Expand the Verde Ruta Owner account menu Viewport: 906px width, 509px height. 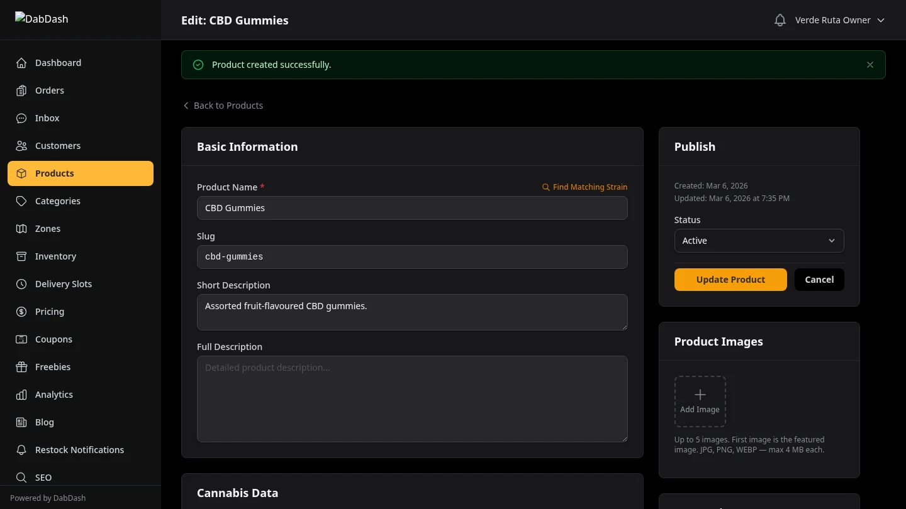click(840, 19)
